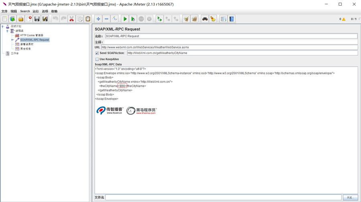The height and width of the screenshot is (202, 361).
Task: Open the Search menu
Action: click(x=25, y=11)
